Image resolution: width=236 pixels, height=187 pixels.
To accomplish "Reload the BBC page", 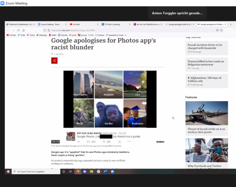I will pyautogui.click(x=18, y=30).
